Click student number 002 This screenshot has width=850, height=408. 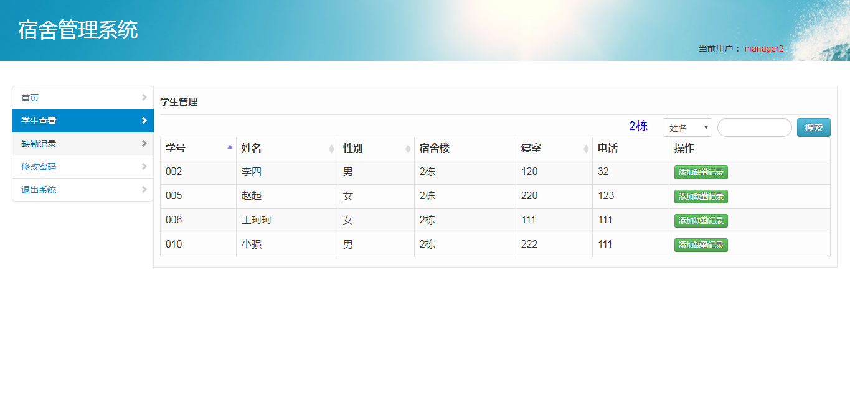174,172
